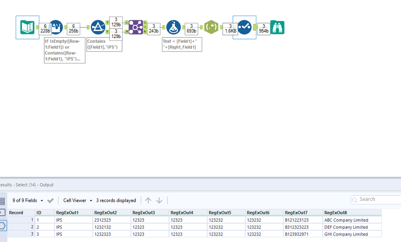Select cell '2312323' in RegExOut2
Image resolution: width=401 pixels, height=242 pixels.
112,220
